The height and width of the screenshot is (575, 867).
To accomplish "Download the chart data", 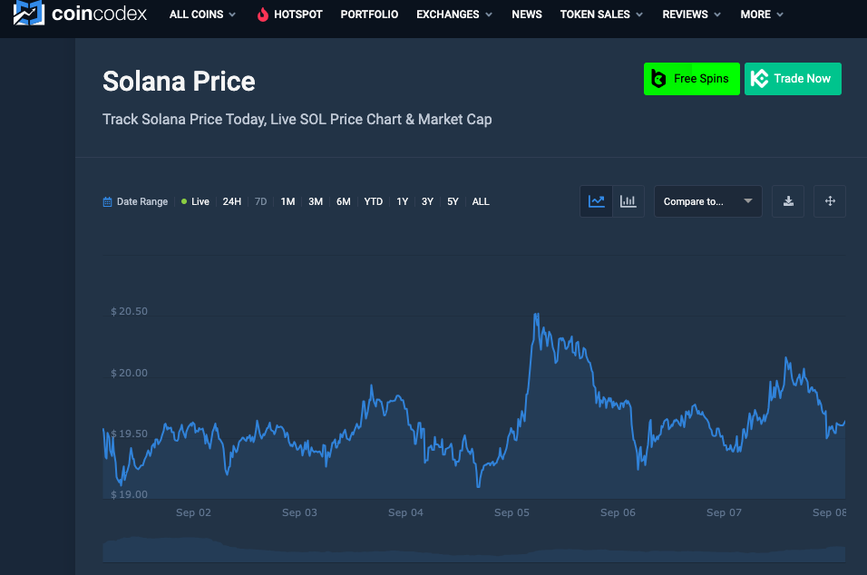I will (x=788, y=201).
